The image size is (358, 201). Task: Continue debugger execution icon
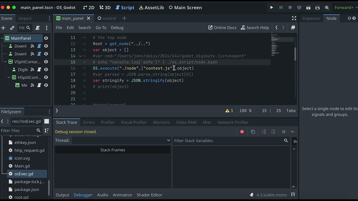point(293,132)
